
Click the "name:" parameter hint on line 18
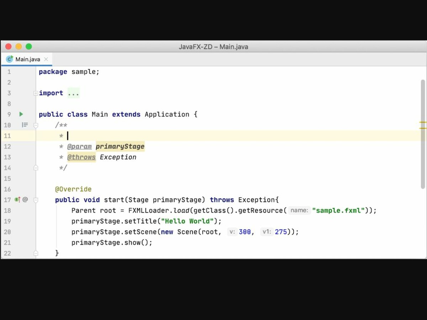(299, 210)
